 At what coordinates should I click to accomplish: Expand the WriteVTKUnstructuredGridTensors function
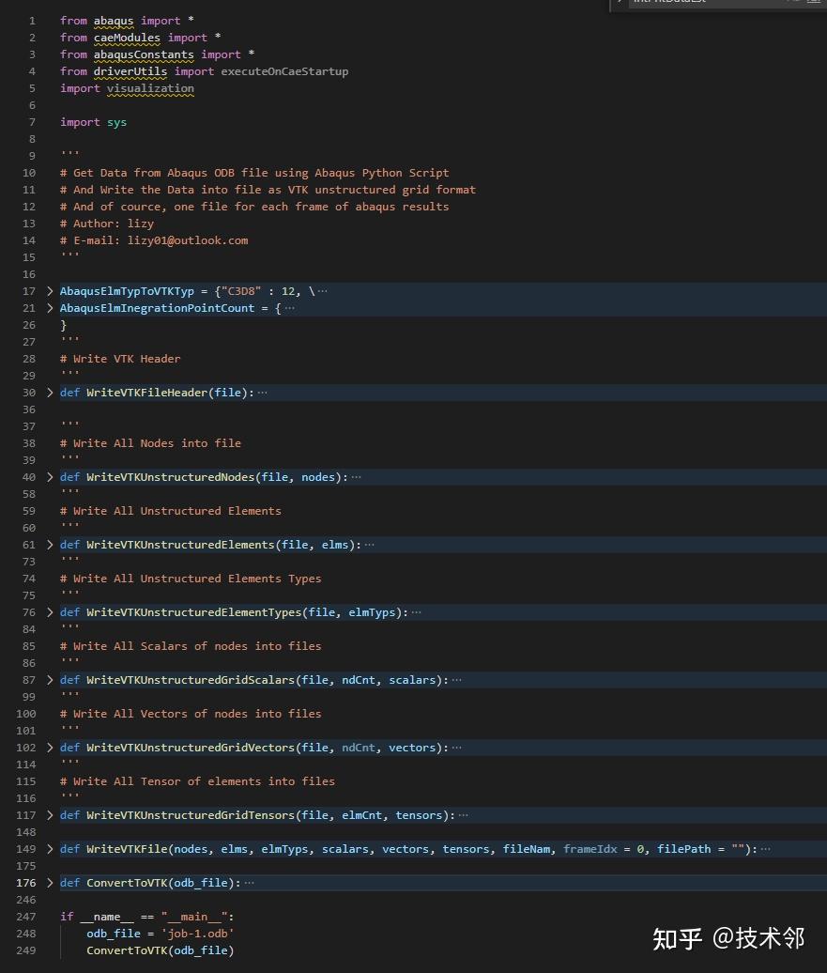point(50,815)
